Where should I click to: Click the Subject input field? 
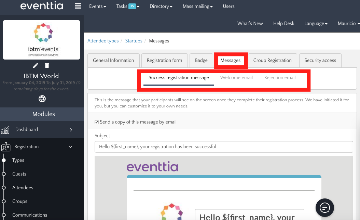(x=223, y=146)
